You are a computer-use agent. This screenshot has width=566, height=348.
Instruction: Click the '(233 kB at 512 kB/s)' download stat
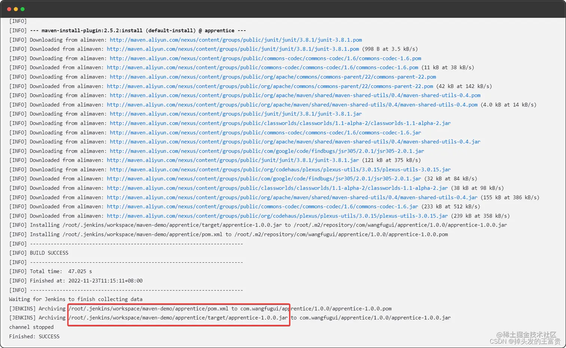[451, 207]
